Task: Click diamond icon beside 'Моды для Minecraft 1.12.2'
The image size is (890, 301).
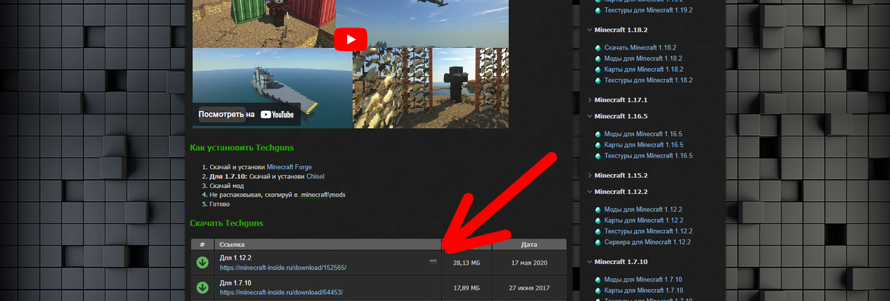Action: tap(598, 210)
